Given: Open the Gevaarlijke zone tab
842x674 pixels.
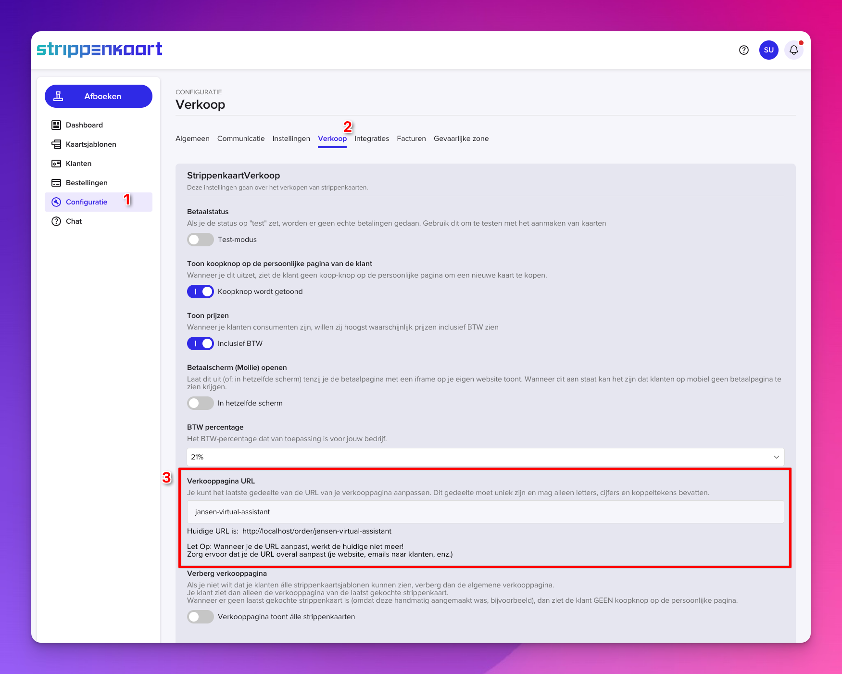Looking at the screenshot, I should pyautogui.click(x=461, y=139).
